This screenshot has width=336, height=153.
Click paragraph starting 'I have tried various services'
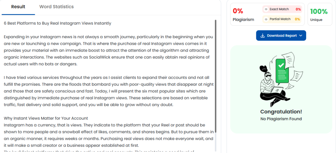[108, 91]
